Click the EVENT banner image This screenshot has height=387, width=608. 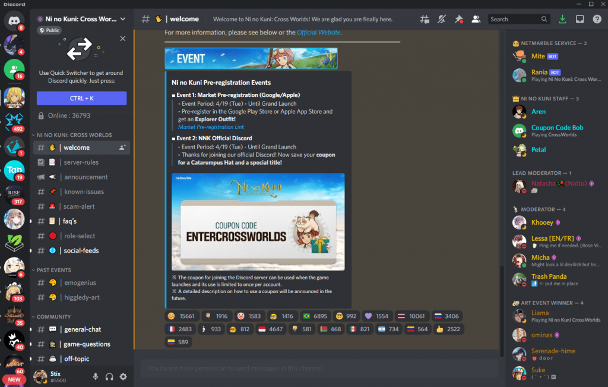[x=251, y=58]
